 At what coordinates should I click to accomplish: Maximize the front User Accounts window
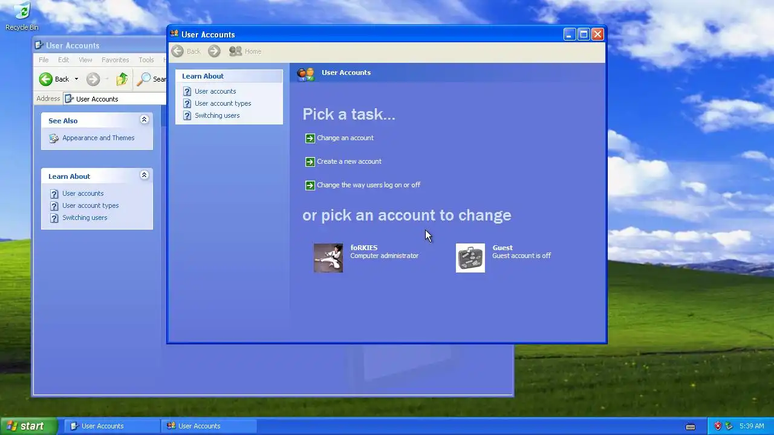(x=584, y=34)
